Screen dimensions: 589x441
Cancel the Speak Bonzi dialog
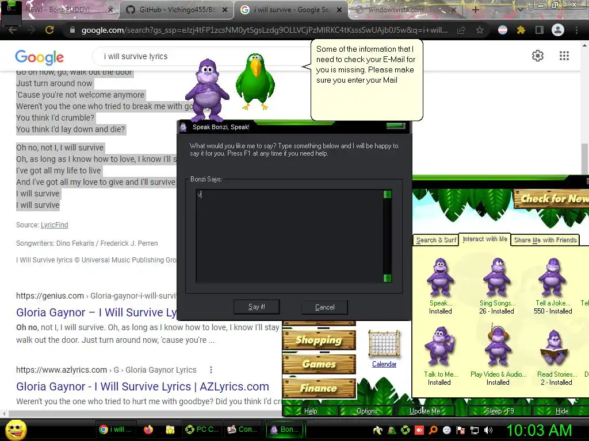[x=324, y=307]
